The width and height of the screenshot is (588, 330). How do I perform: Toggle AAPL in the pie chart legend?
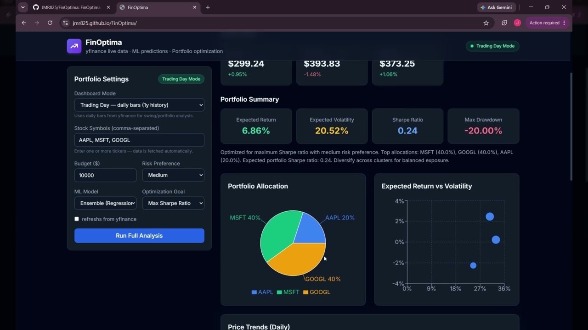pos(262,292)
